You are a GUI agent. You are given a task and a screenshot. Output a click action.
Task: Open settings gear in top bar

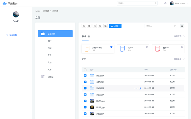(x=165, y=3)
